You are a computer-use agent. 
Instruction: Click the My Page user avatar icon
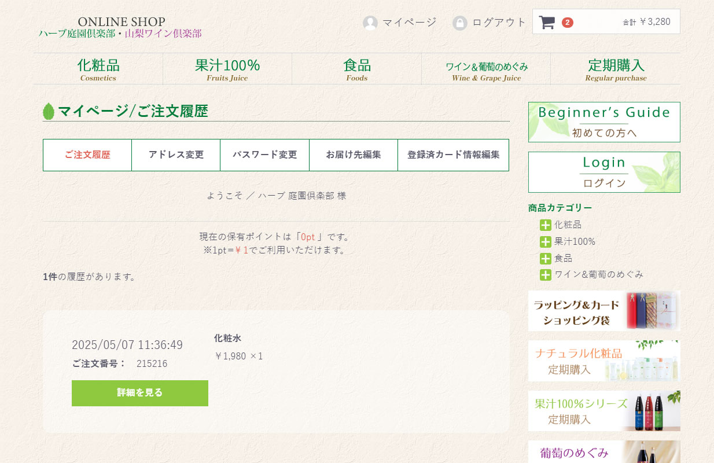tap(370, 23)
